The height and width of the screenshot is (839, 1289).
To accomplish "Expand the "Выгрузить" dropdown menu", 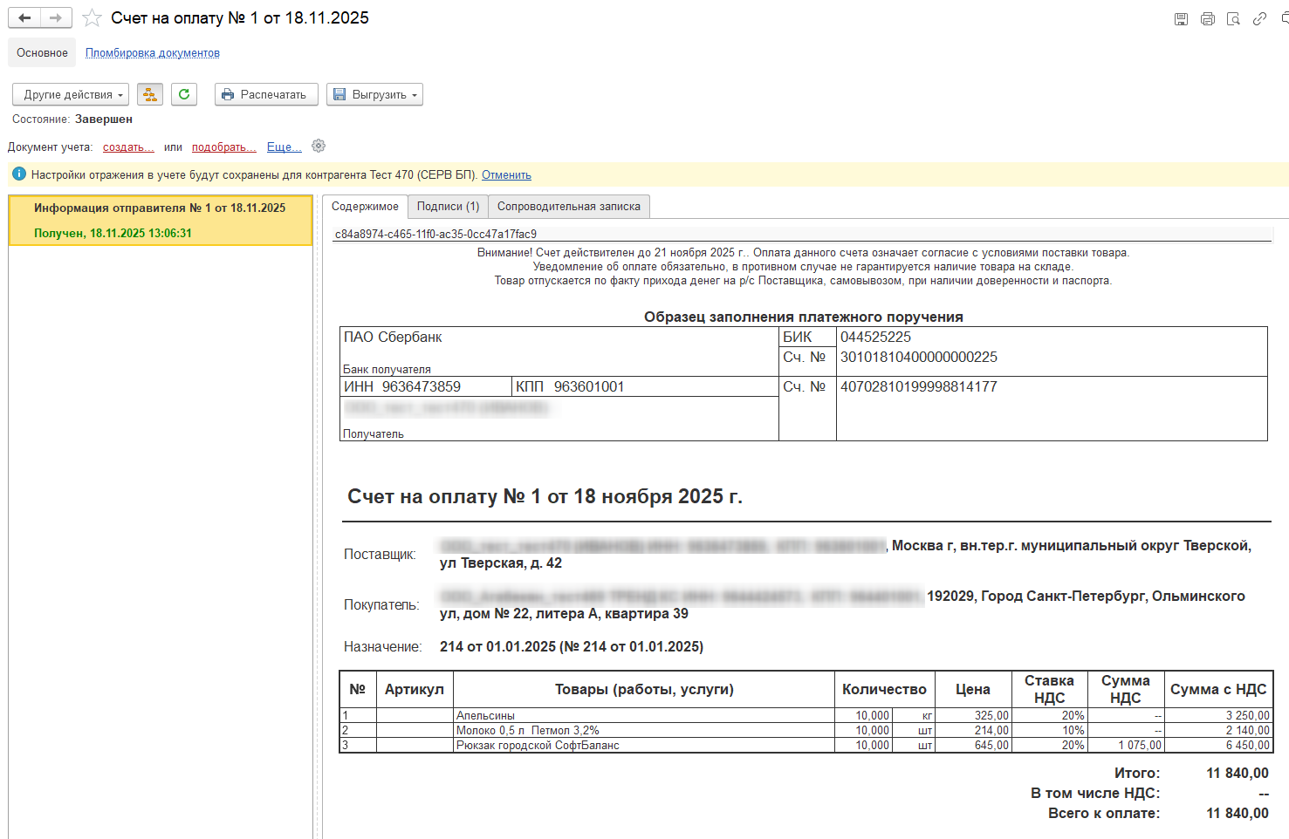I will [x=375, y=94].
